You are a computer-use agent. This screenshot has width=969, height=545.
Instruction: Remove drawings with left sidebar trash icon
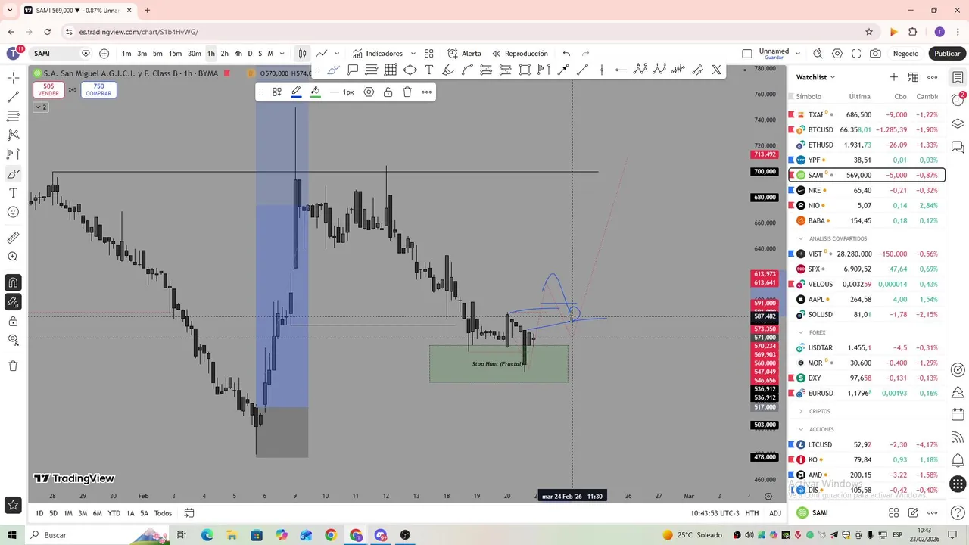click(14, 366)
